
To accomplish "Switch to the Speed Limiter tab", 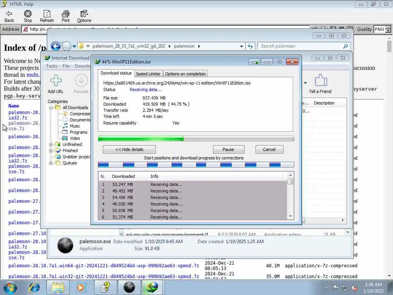I will 148,74.
